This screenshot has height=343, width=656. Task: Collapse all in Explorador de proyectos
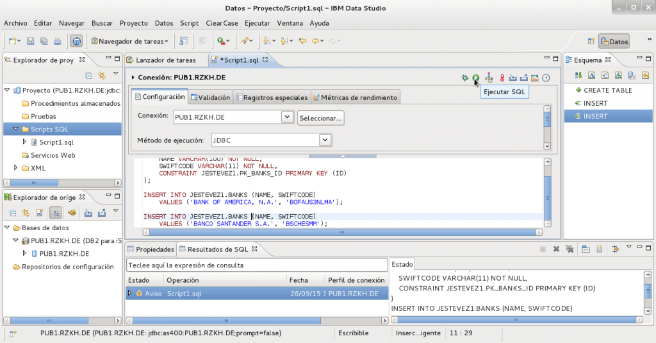tap(88, 76)
